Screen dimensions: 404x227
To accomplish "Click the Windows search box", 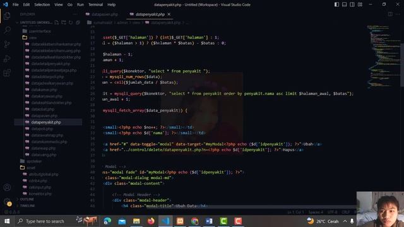I will (x=57, y=221).
